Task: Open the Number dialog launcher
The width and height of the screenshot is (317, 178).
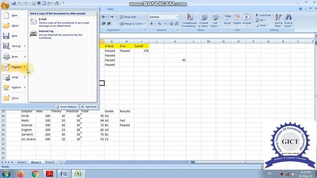Action: (178, 30)
